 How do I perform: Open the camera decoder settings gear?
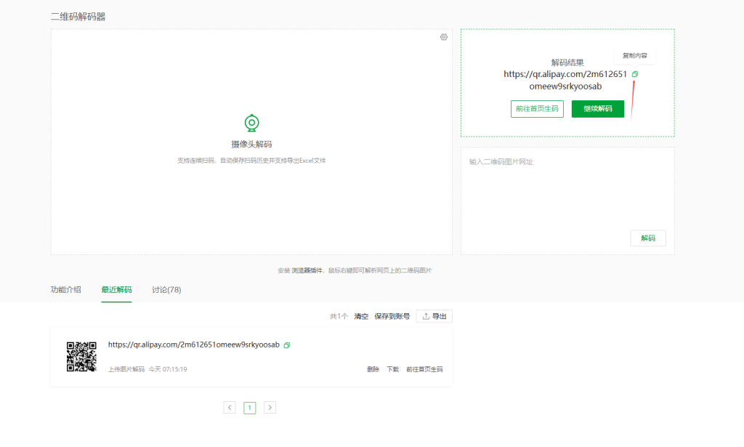tap(444, 37)
